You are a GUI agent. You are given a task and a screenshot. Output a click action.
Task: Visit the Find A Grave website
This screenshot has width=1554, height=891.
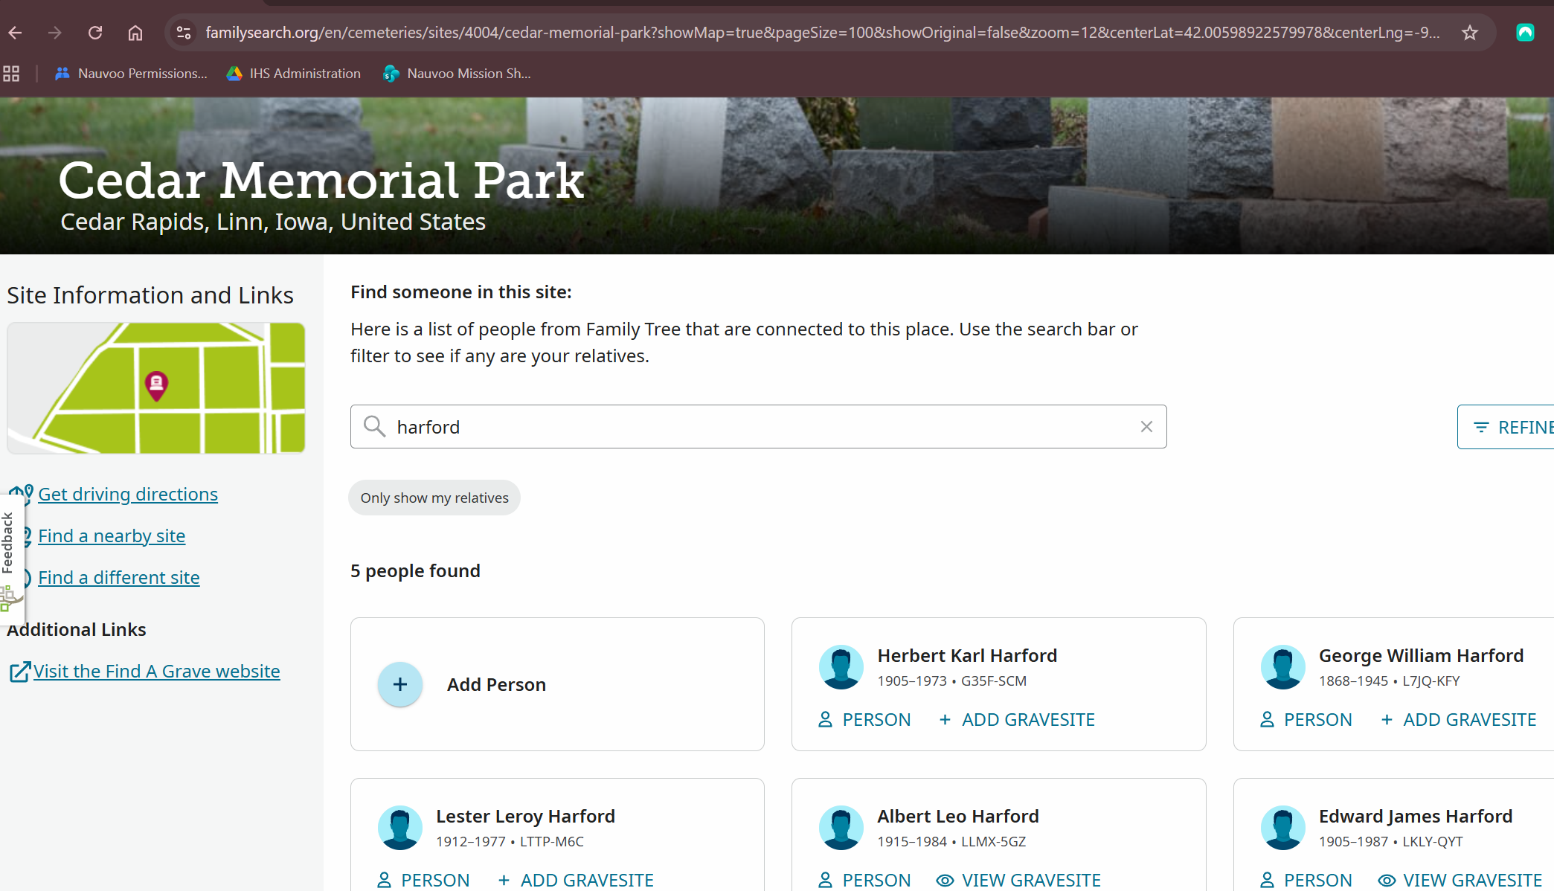coord(157,672)
